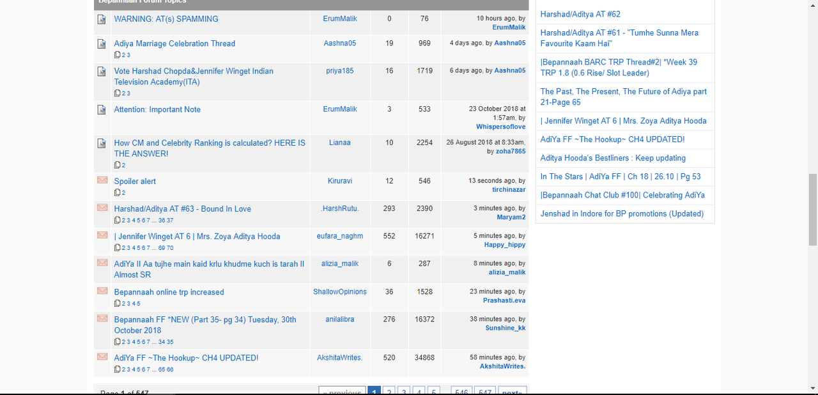
Task: View topic author Kiruravi's profile
Action: pyautogui.click(x=340, y=181)
